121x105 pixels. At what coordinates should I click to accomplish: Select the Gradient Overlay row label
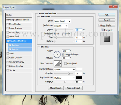point(17,62)
